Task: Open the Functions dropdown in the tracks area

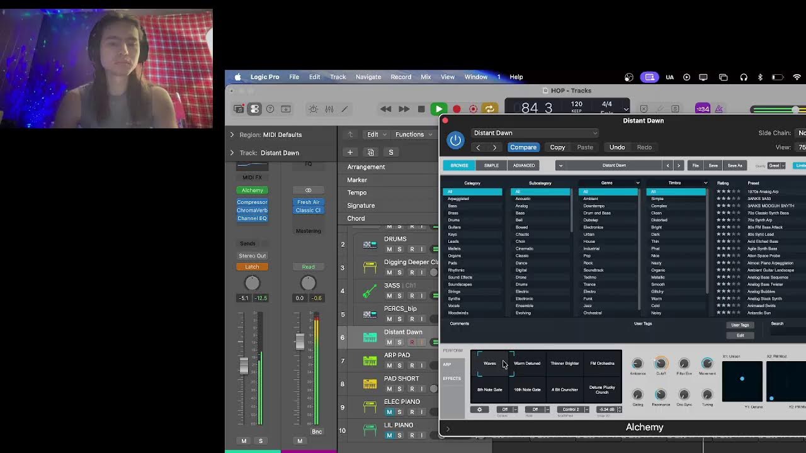Action: (x=414, y=134)
